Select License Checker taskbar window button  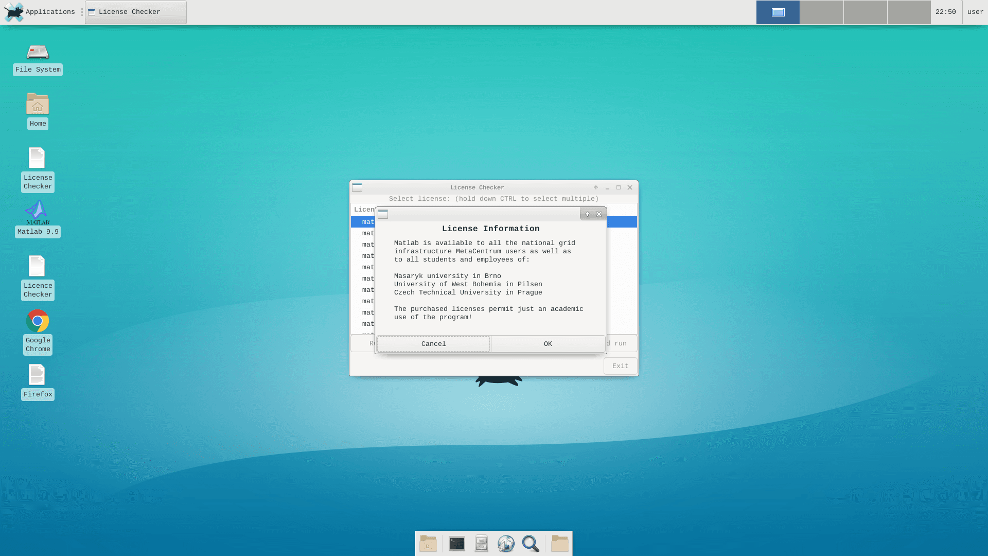click(135, 12)
